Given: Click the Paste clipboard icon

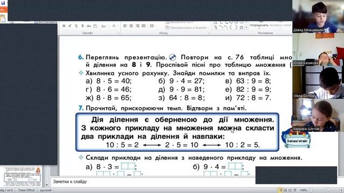Looking at the screenshot, I should [x=3, y=18].
